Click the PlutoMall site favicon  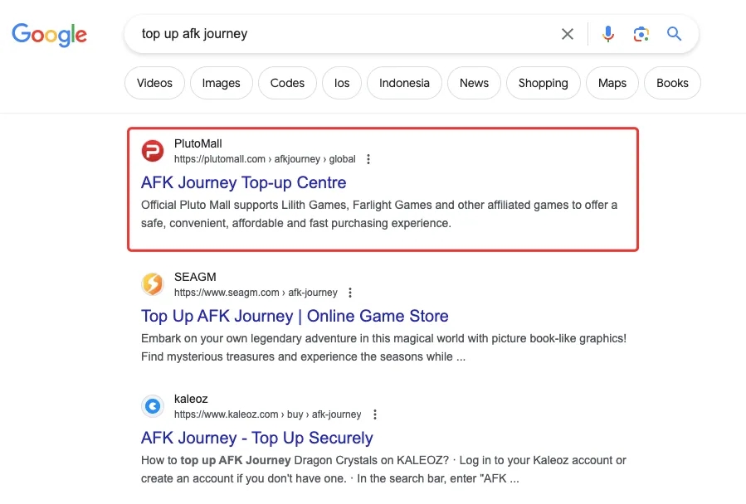point(153,151)
